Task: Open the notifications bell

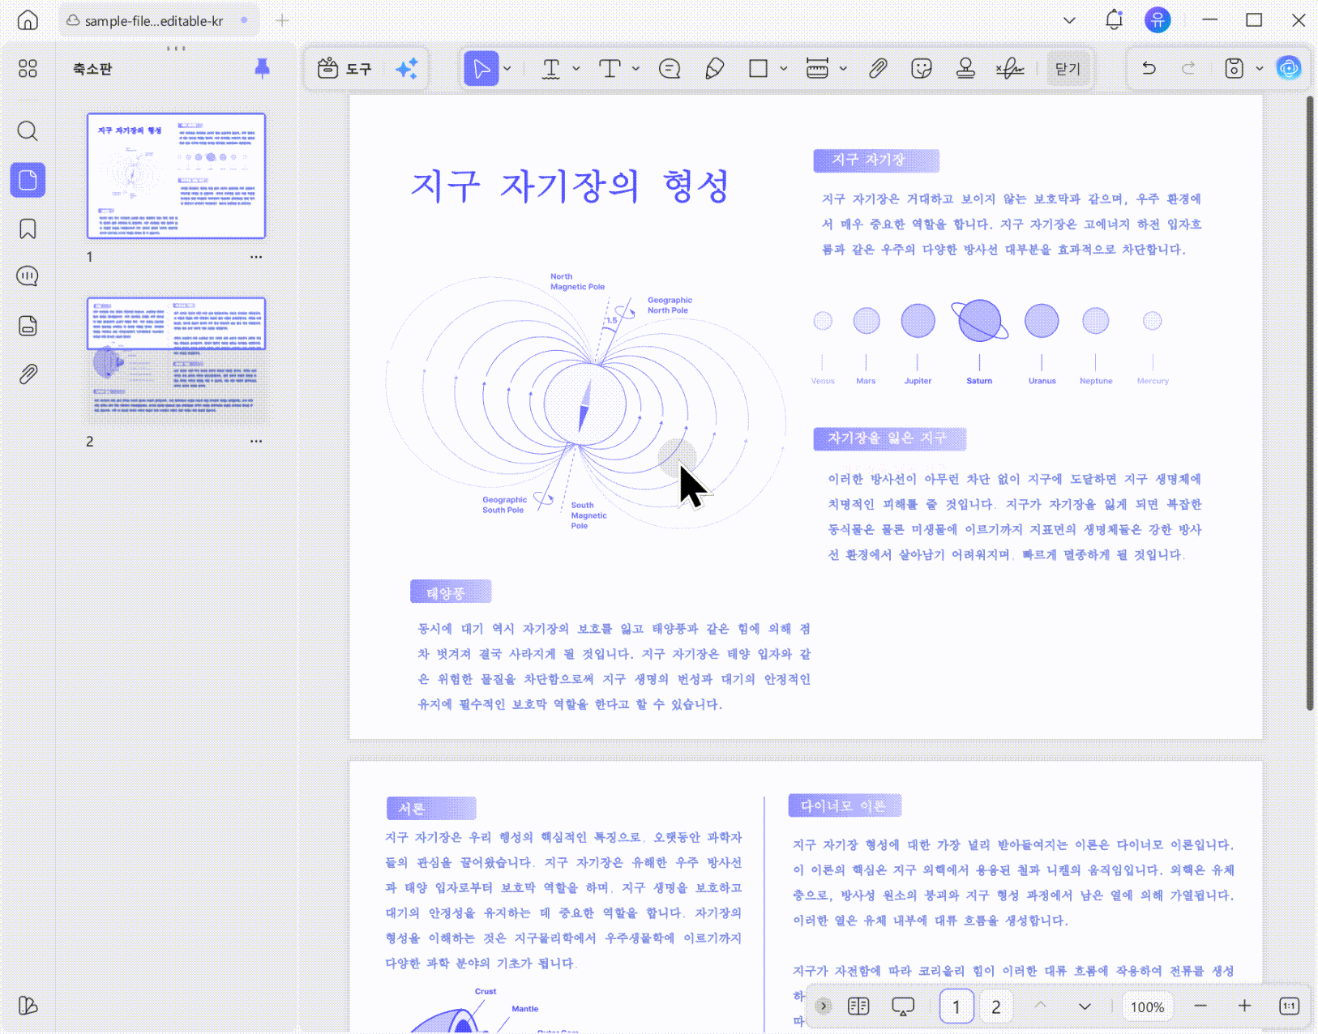Action: [x=1115, y=20]
